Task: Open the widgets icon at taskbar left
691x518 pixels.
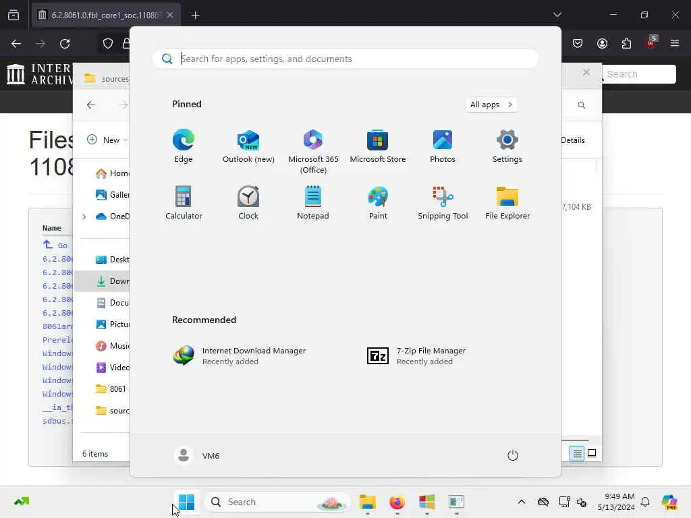Action: click(21, 502)
